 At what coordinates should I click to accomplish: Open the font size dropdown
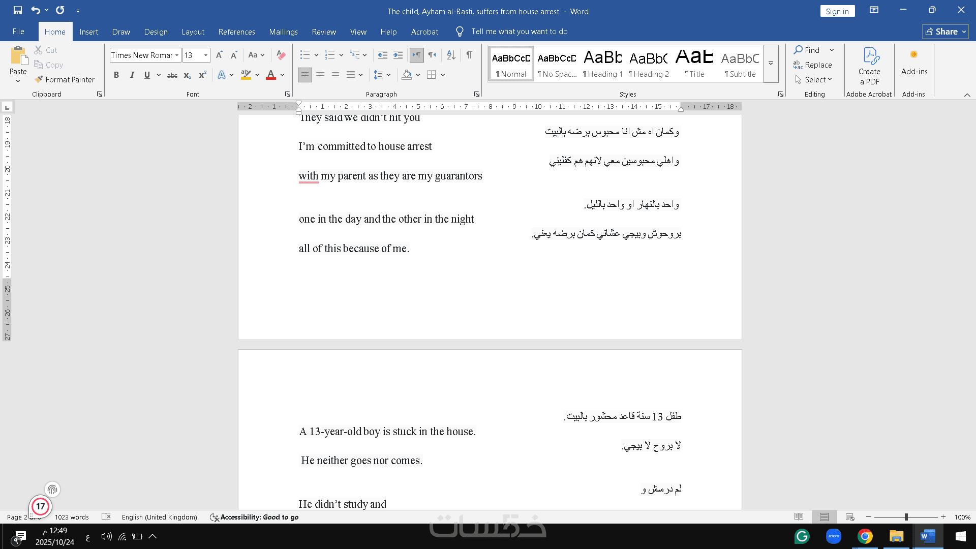coord(206,55)
